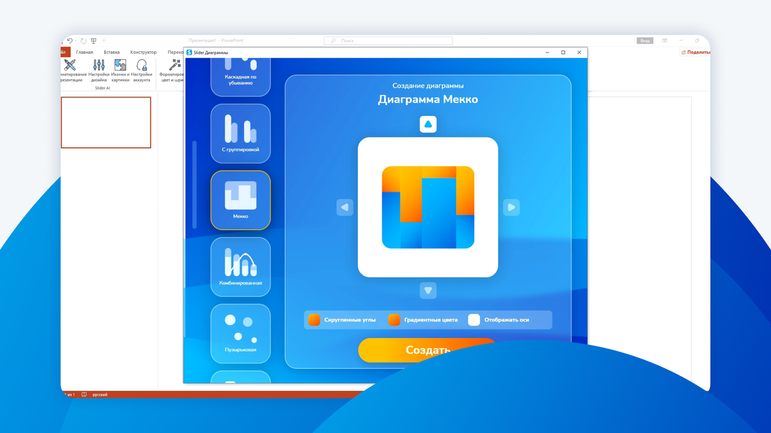
Task: Click the chart list vertical scrollbar
Action: pos(195,185)
